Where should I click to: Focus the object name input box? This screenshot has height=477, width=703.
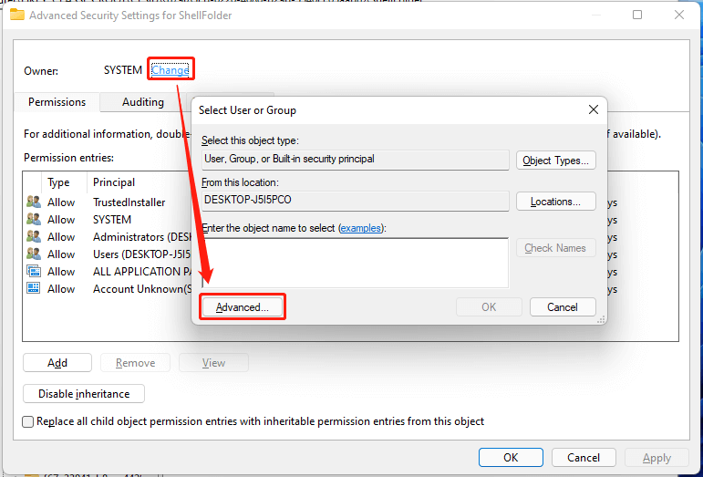click(x=356, y=263)
